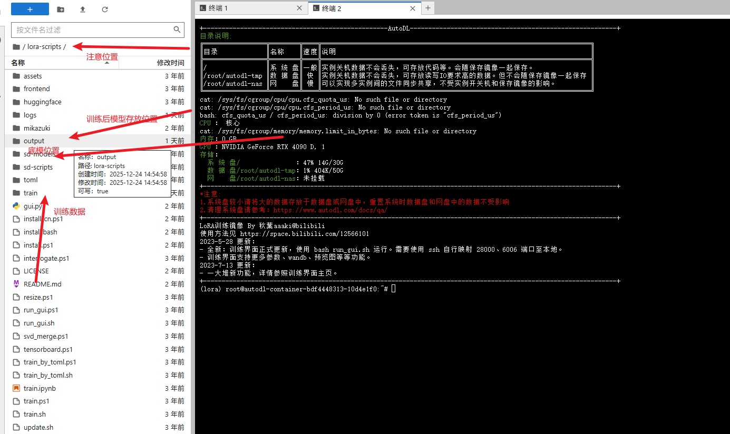Open a new tab with plus icon
This screenshot has width=730, height=434.
[428, 8]
